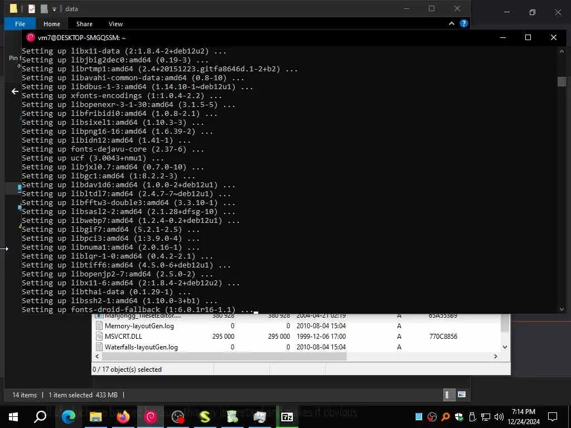571x428 pixels.
Task: Open Firefox from the taskbar
Action: [x=123, y=417]
